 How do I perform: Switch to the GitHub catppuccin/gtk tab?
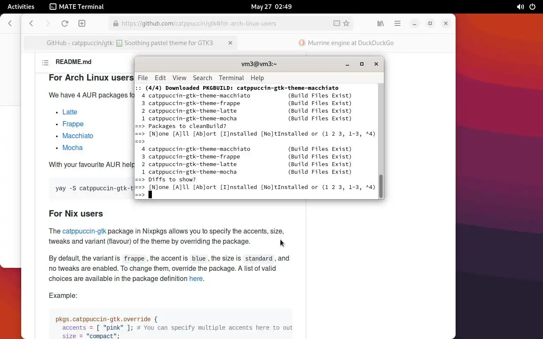point(130,43)
